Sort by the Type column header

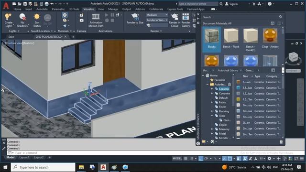click(x=257, y=76)
